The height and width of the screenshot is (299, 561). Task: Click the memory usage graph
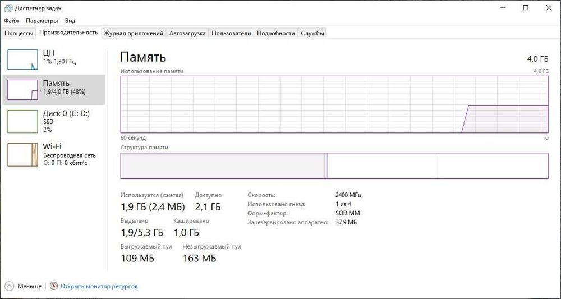coord(334,104)
